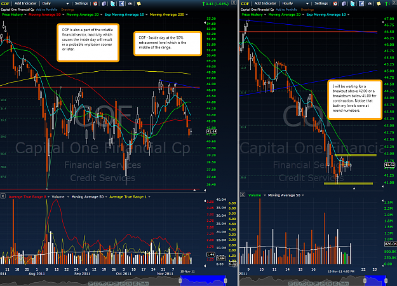Open Settings in Hourly chart toolbar
This screenshot has width=397, height=286.
(x=321, y=4)
